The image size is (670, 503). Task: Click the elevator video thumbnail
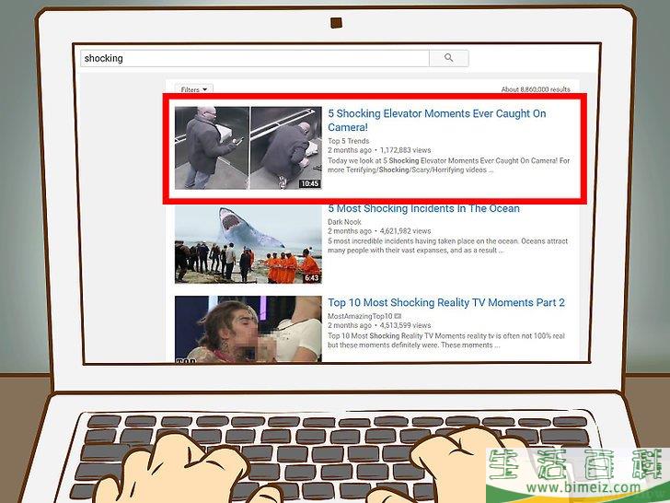tap(248, 148)
